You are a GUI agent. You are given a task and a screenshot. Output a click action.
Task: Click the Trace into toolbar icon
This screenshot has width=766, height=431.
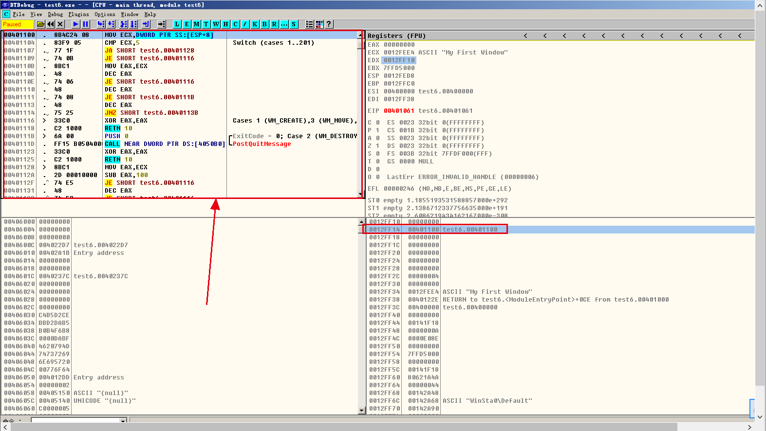pos(123,24)
